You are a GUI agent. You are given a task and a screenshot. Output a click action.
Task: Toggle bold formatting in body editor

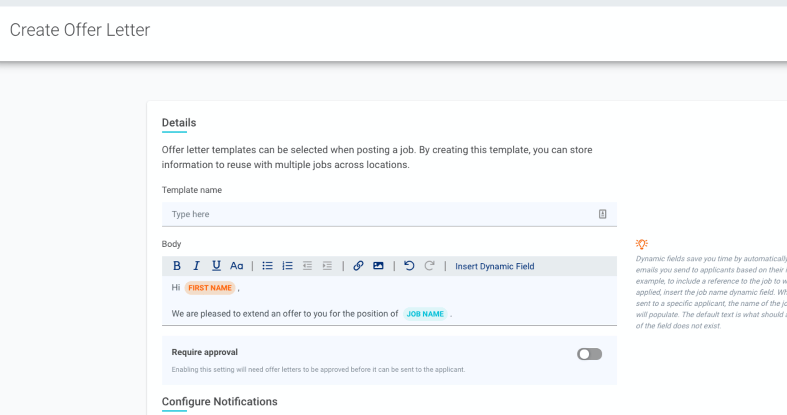tap(177, 266)
